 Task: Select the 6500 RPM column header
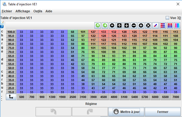(165, 97)
